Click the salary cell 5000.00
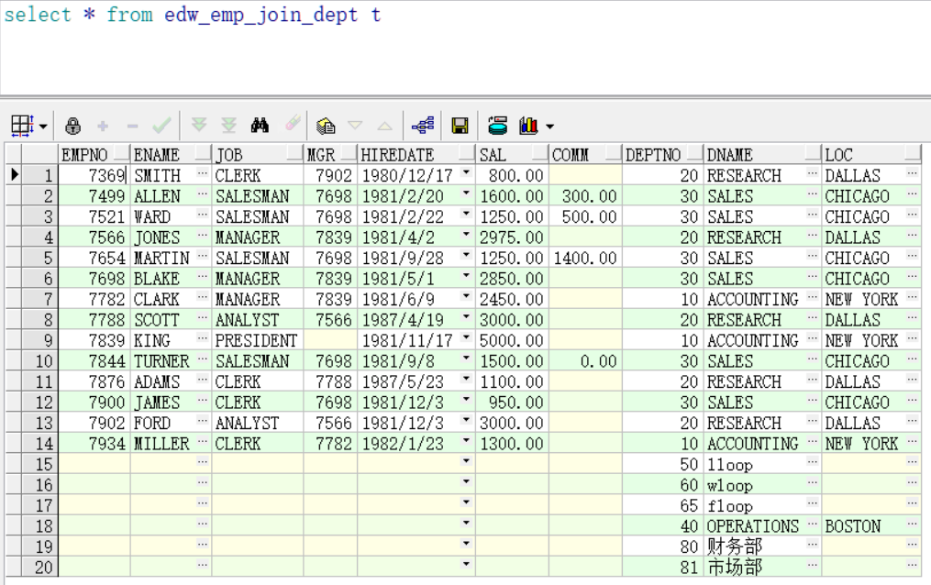 513,340
